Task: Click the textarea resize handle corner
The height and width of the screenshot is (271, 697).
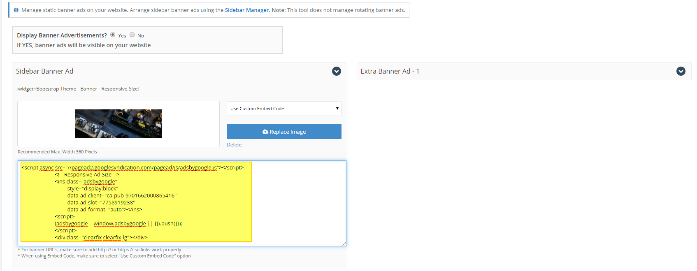Action: pyautogui.click(x=344, y=244)
